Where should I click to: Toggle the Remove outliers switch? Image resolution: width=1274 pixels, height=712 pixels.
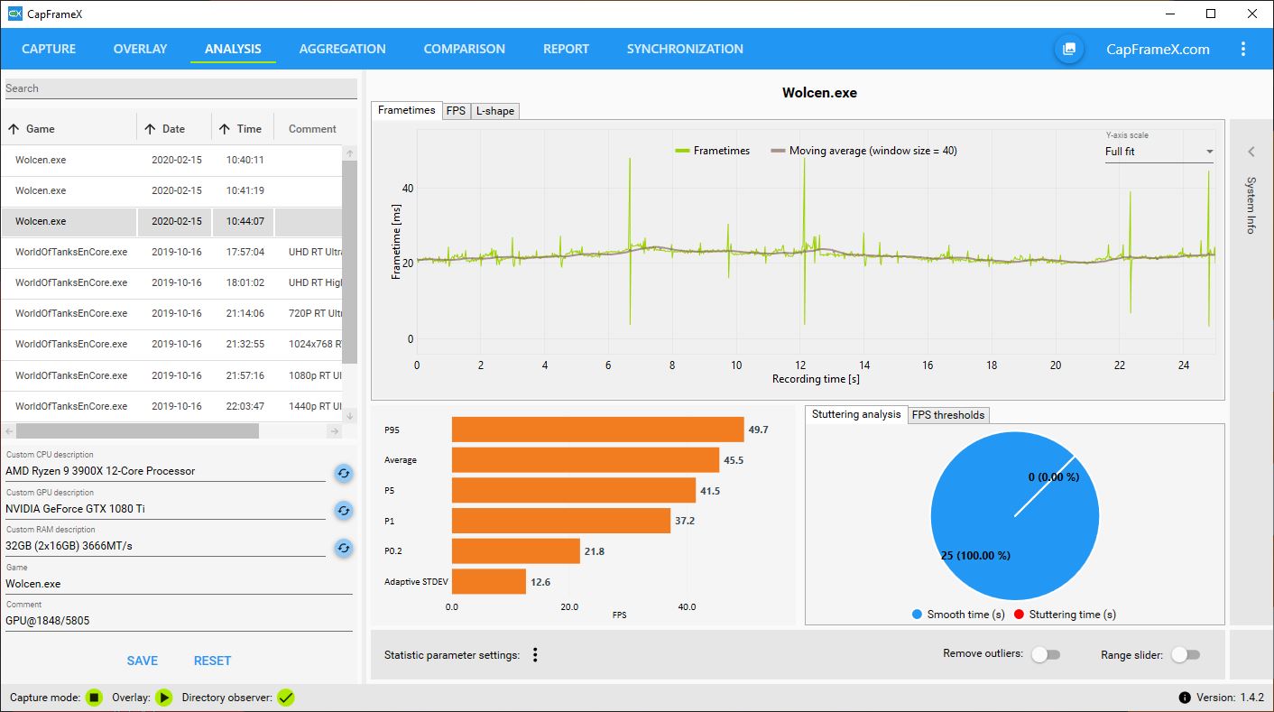coord(1046,654)
